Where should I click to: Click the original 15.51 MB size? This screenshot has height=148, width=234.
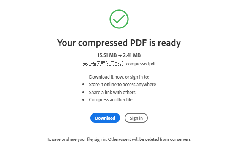click(x=107, y=55)
